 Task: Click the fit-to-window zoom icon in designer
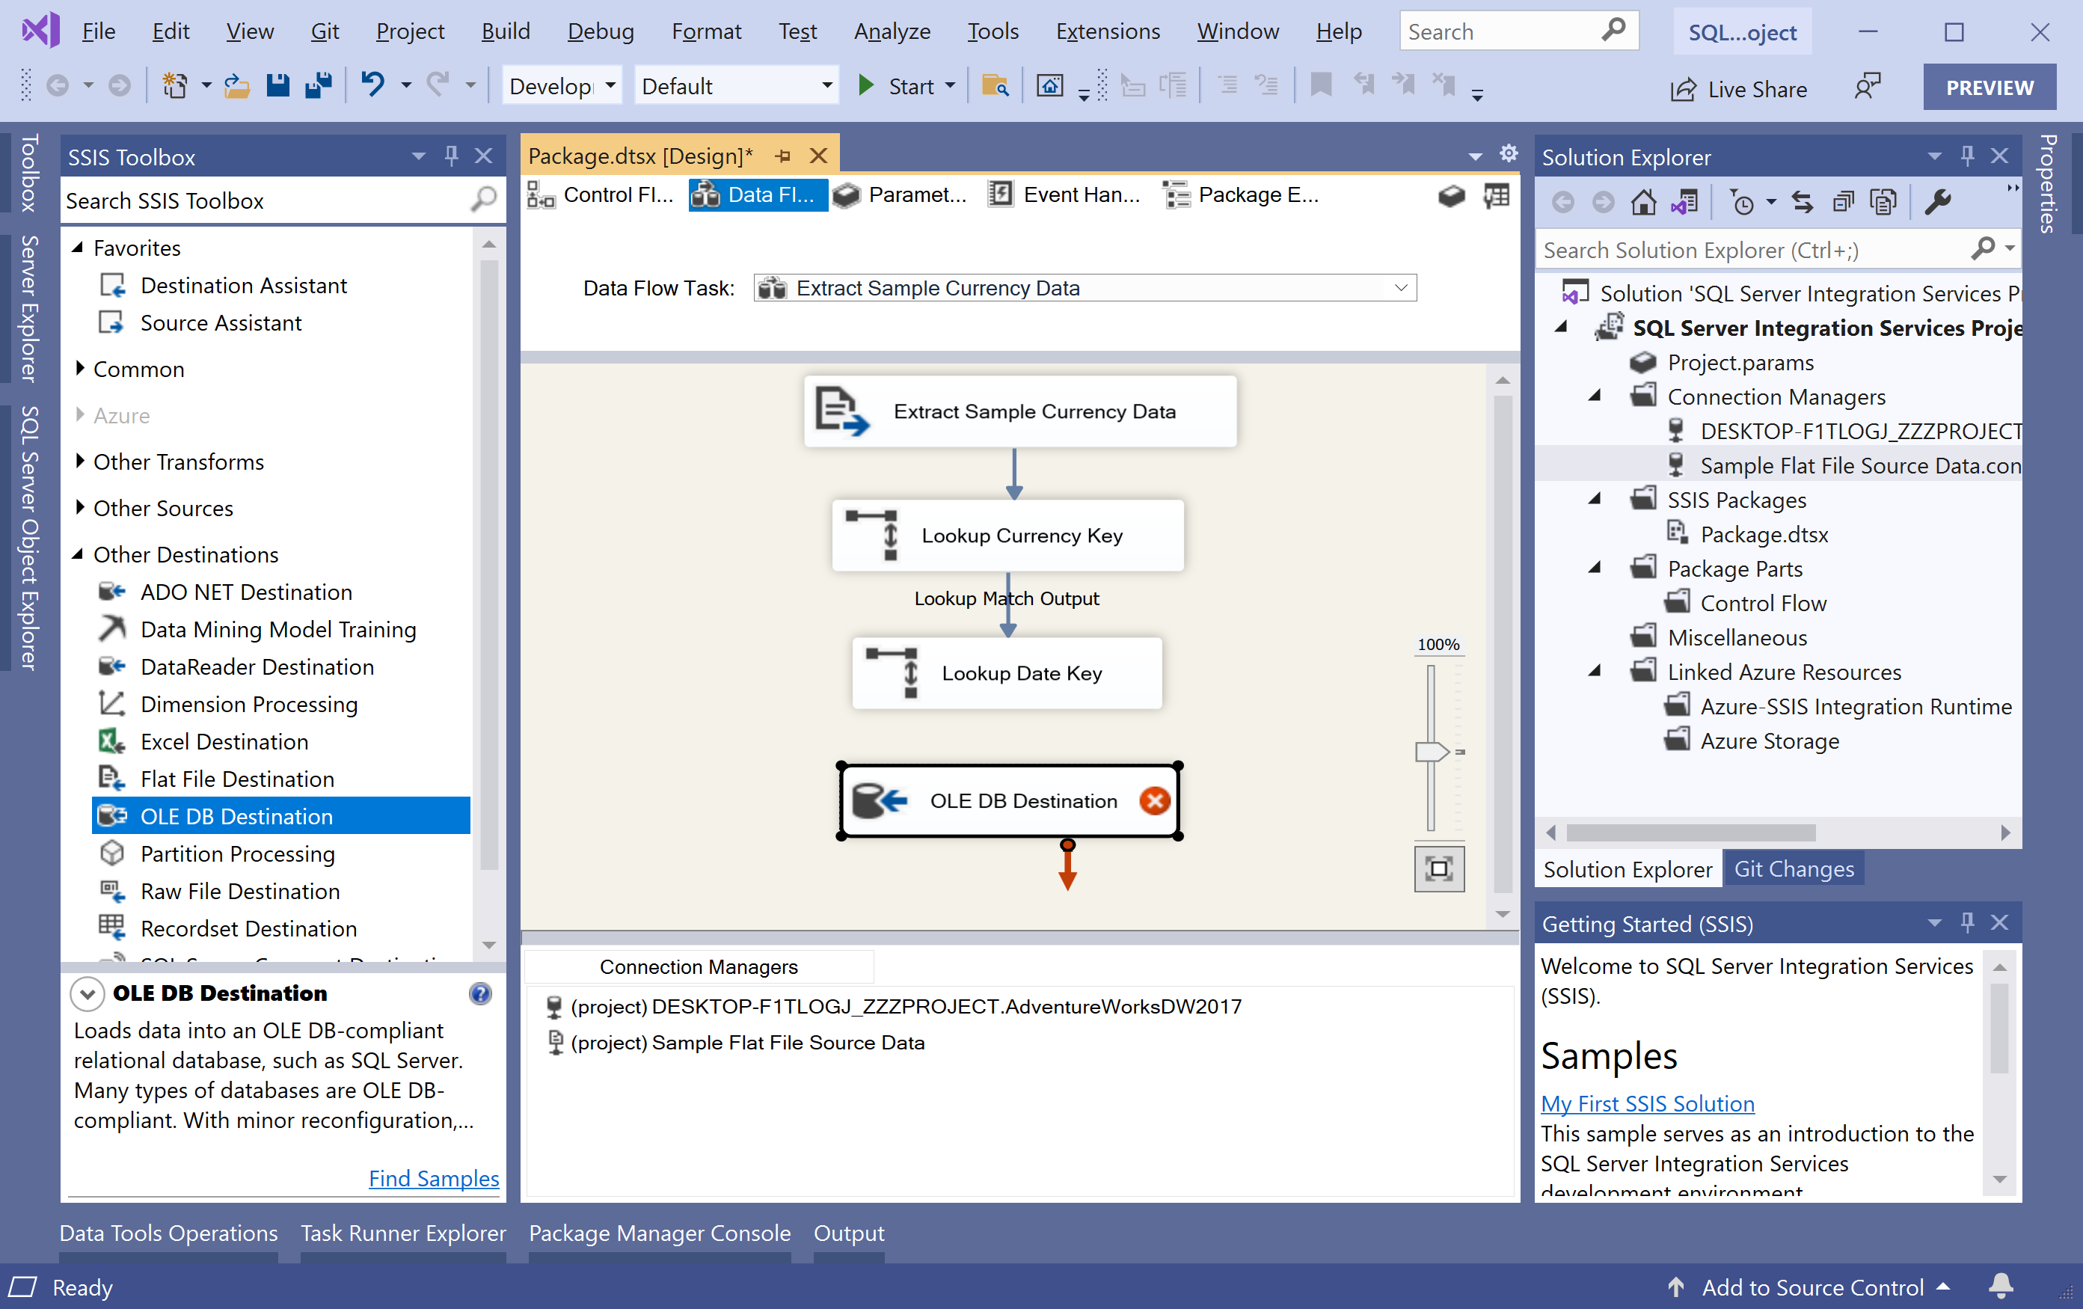(1440, 867)
